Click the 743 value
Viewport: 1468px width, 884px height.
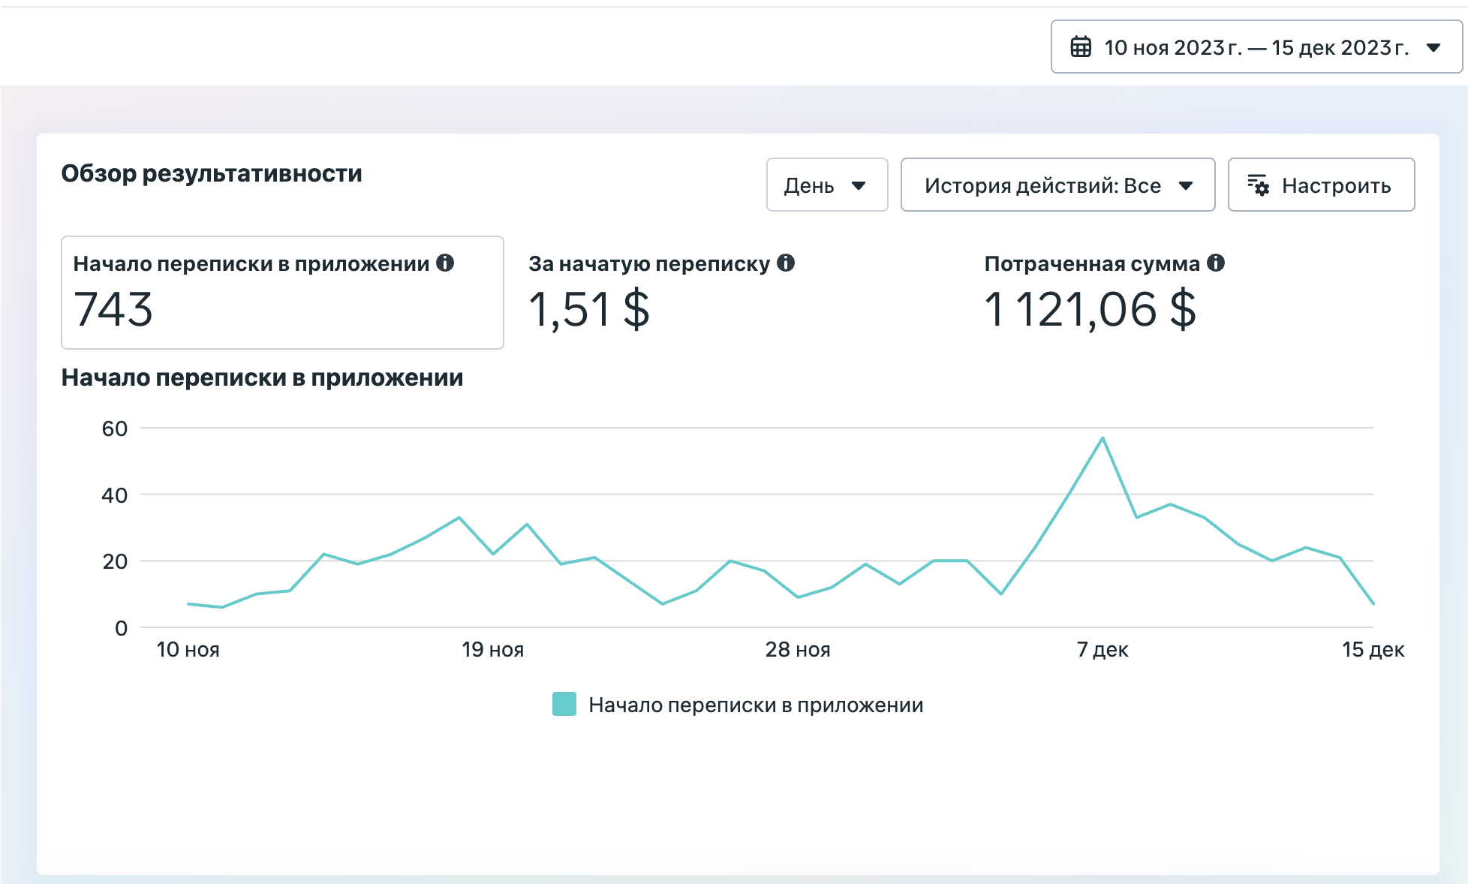pyautogui.click(x=113, y=309)
